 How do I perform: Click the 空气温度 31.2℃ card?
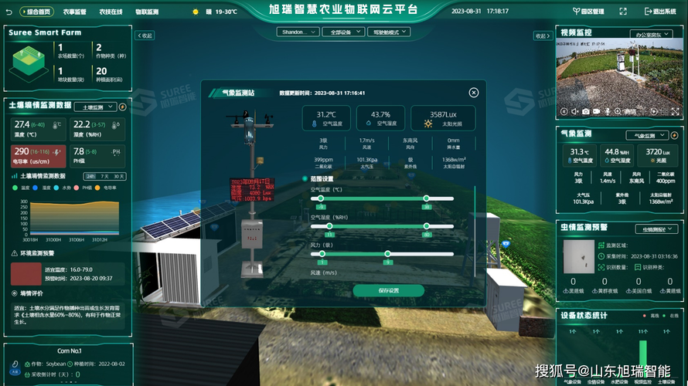pos(326,118)
